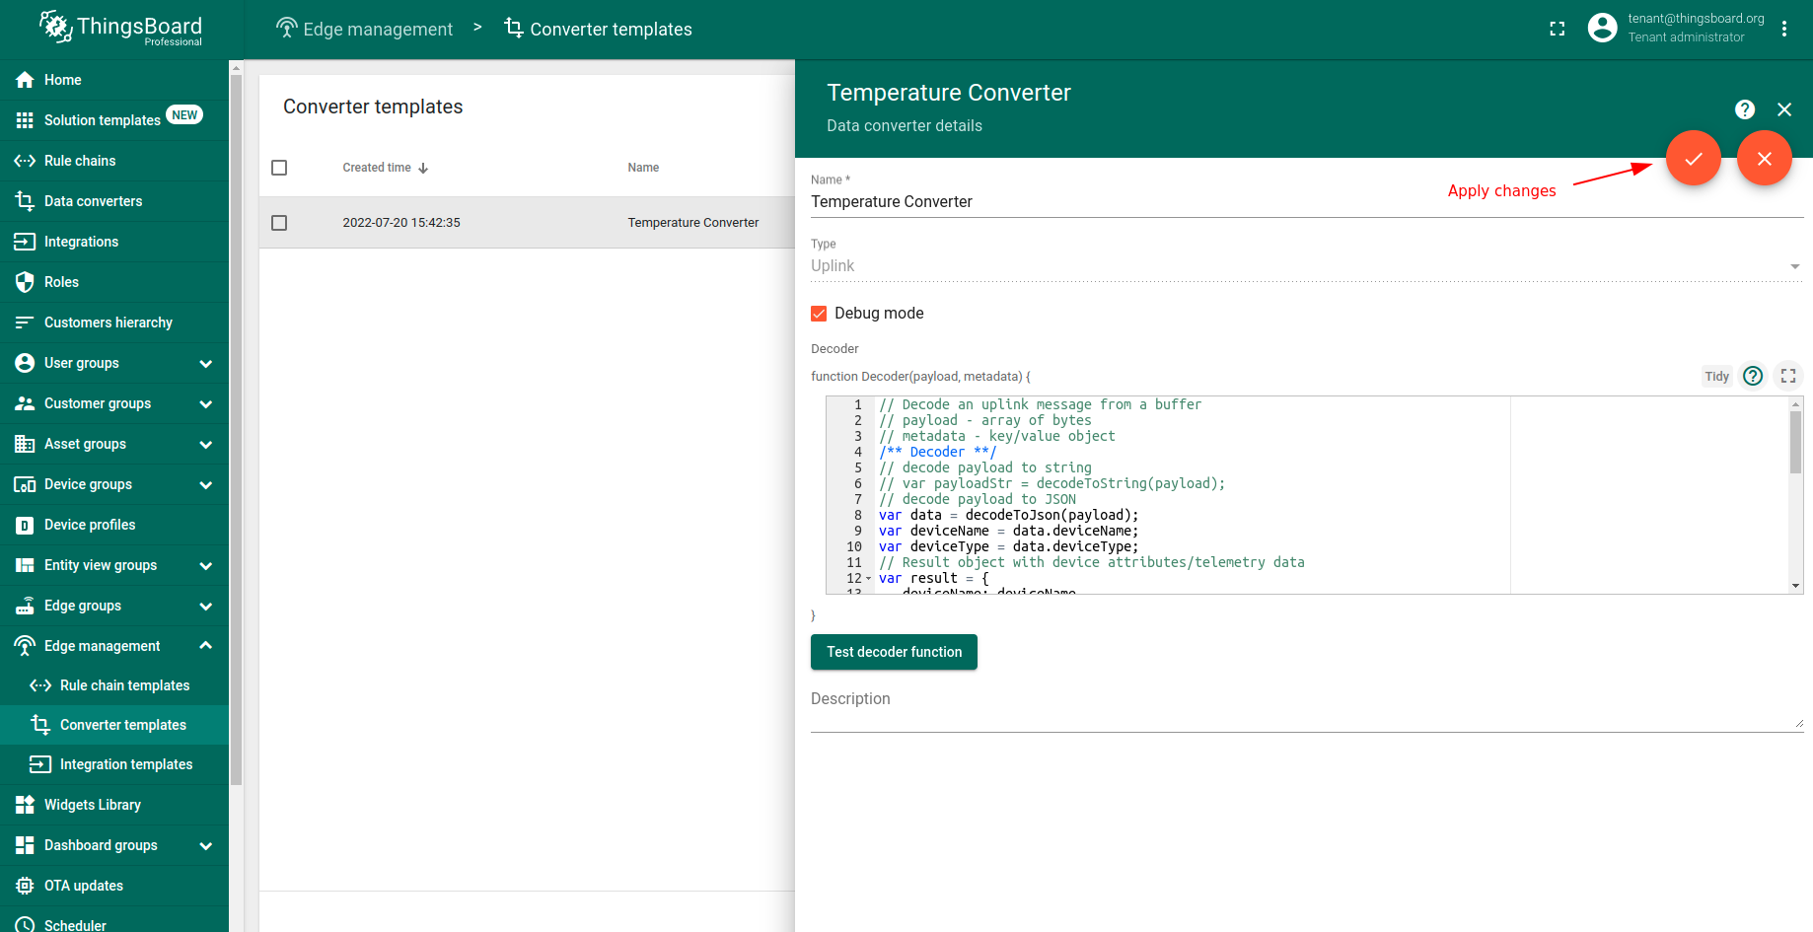This screenshot has width=1813, height=932.
Task: Click Temperature Converter name in table
Action: pos(693,223)
